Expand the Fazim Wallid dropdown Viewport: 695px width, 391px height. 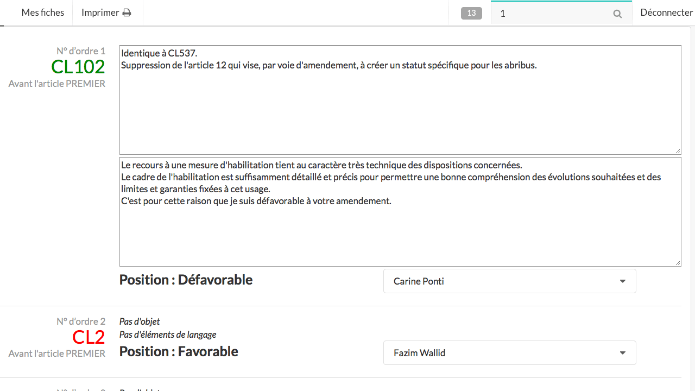point(509,353)
